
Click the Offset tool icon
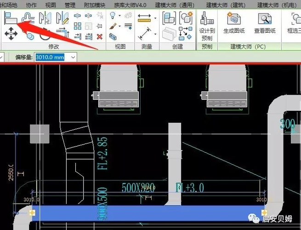coord(28,17)
